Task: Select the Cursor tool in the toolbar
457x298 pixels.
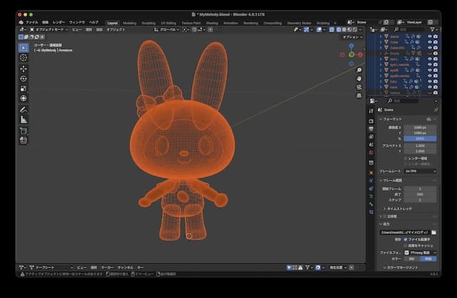Action: [x=23, y=58]
